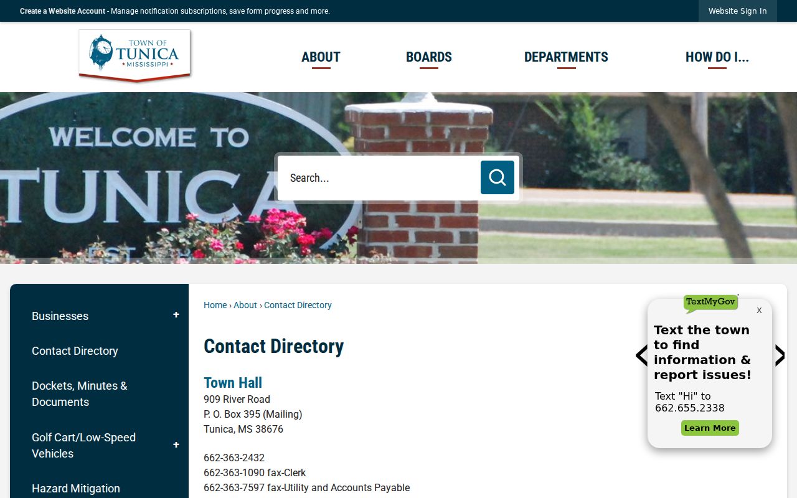This screenshot has height=498, width=797.
Task: Click Create a Website Account link
Action: pos(62,11)
